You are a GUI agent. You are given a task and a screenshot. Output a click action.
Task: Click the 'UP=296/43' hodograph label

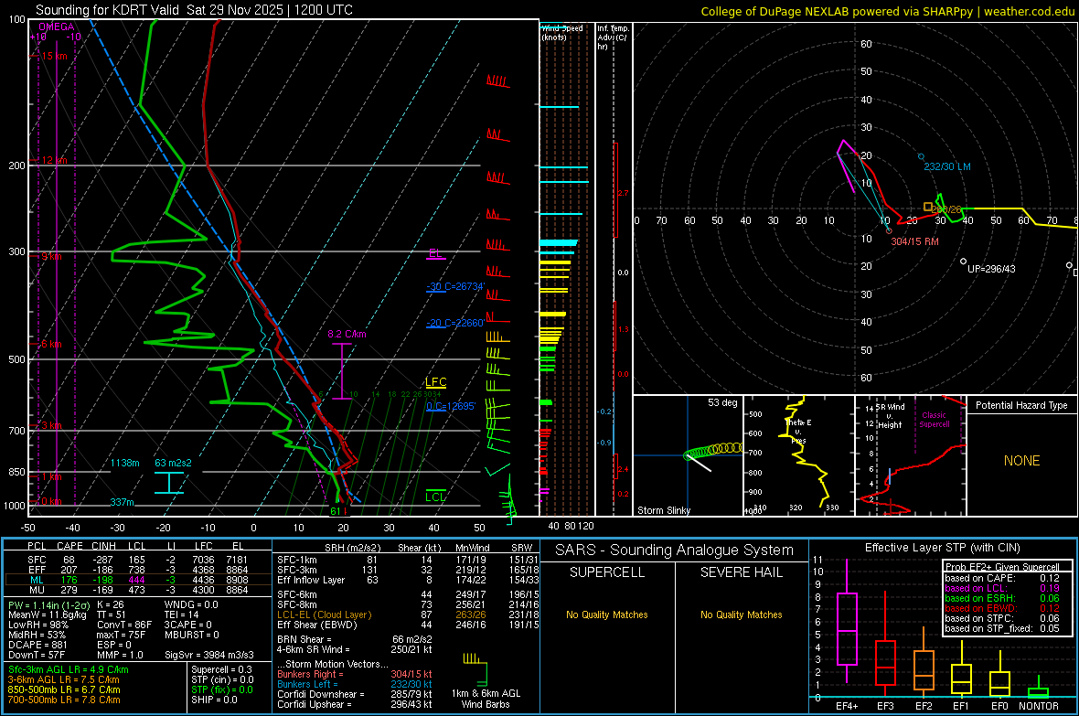coord(991,269)
